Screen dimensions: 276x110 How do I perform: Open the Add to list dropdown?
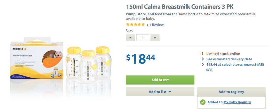tap(160, 92)
